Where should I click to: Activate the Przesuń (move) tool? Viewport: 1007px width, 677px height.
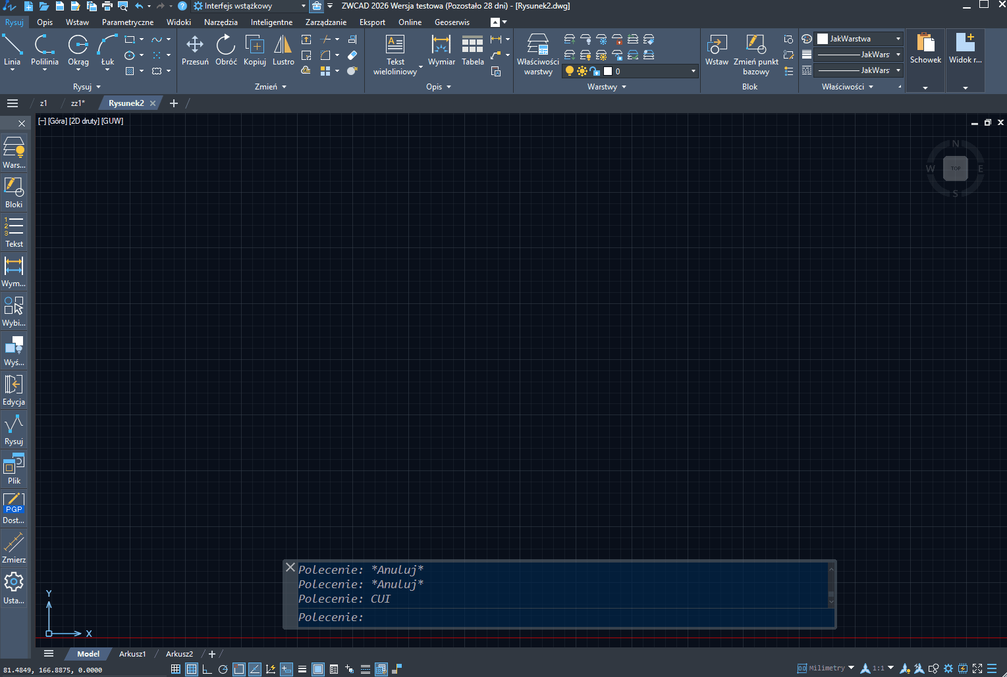(195, 51)
